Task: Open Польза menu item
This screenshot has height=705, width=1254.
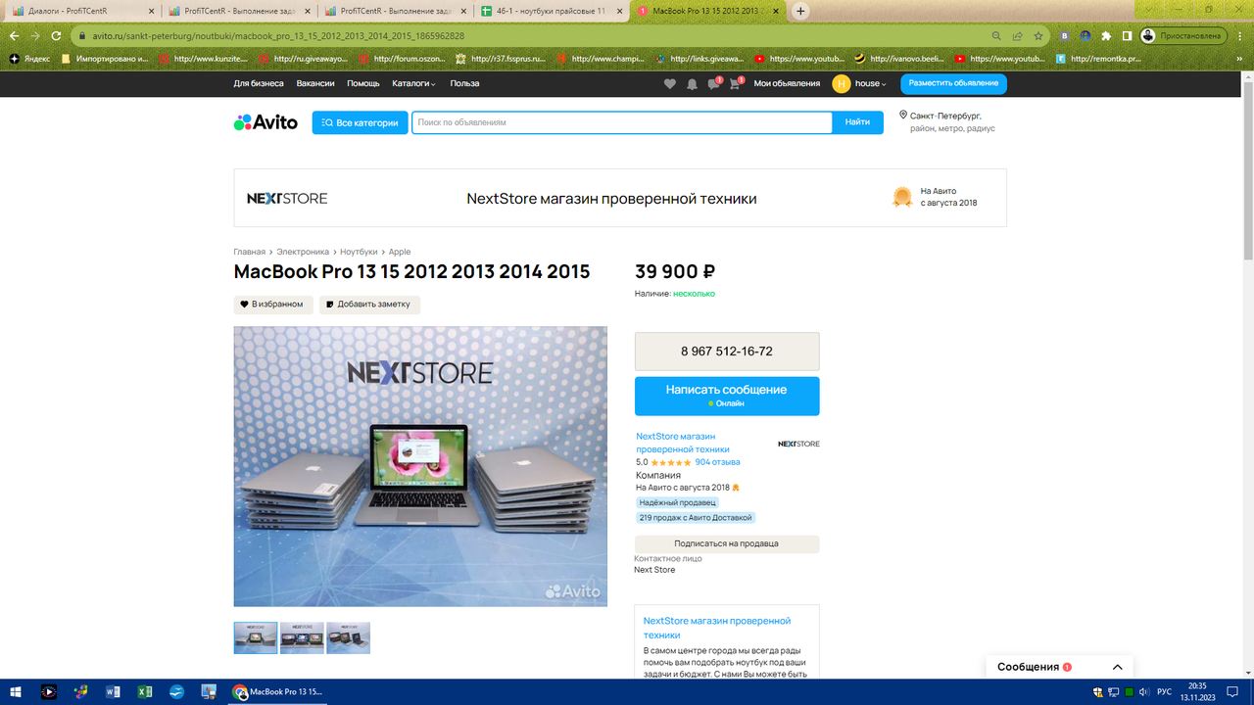Action: point(464,84)
